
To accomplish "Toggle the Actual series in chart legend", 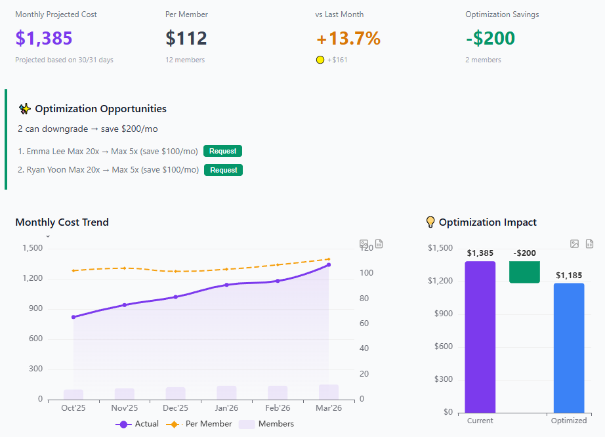I will pyautogui.click(x=137, y=424).
